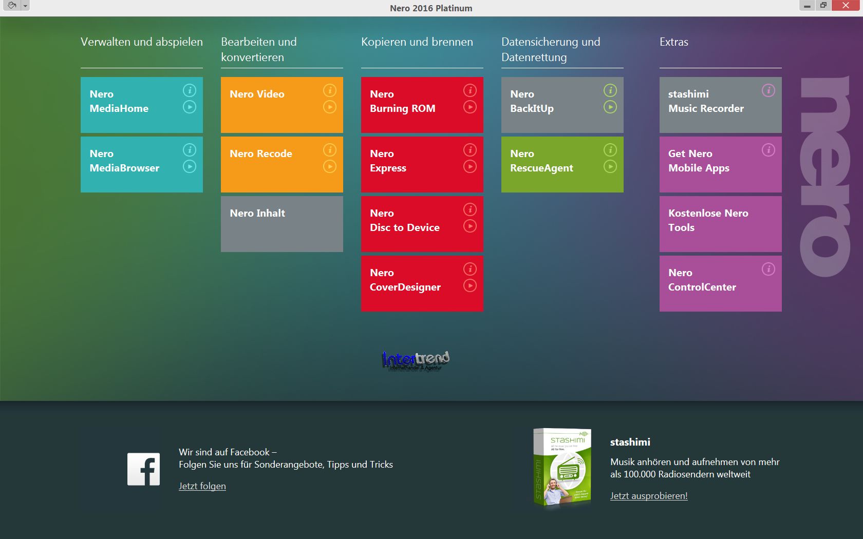Click 'Wir sind auf Facebook' text

(x=228, y=452)
